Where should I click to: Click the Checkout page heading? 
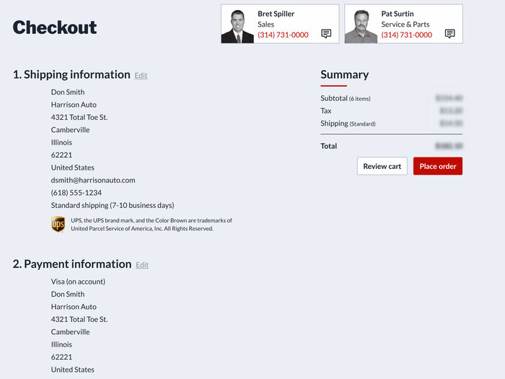[55, 27]
